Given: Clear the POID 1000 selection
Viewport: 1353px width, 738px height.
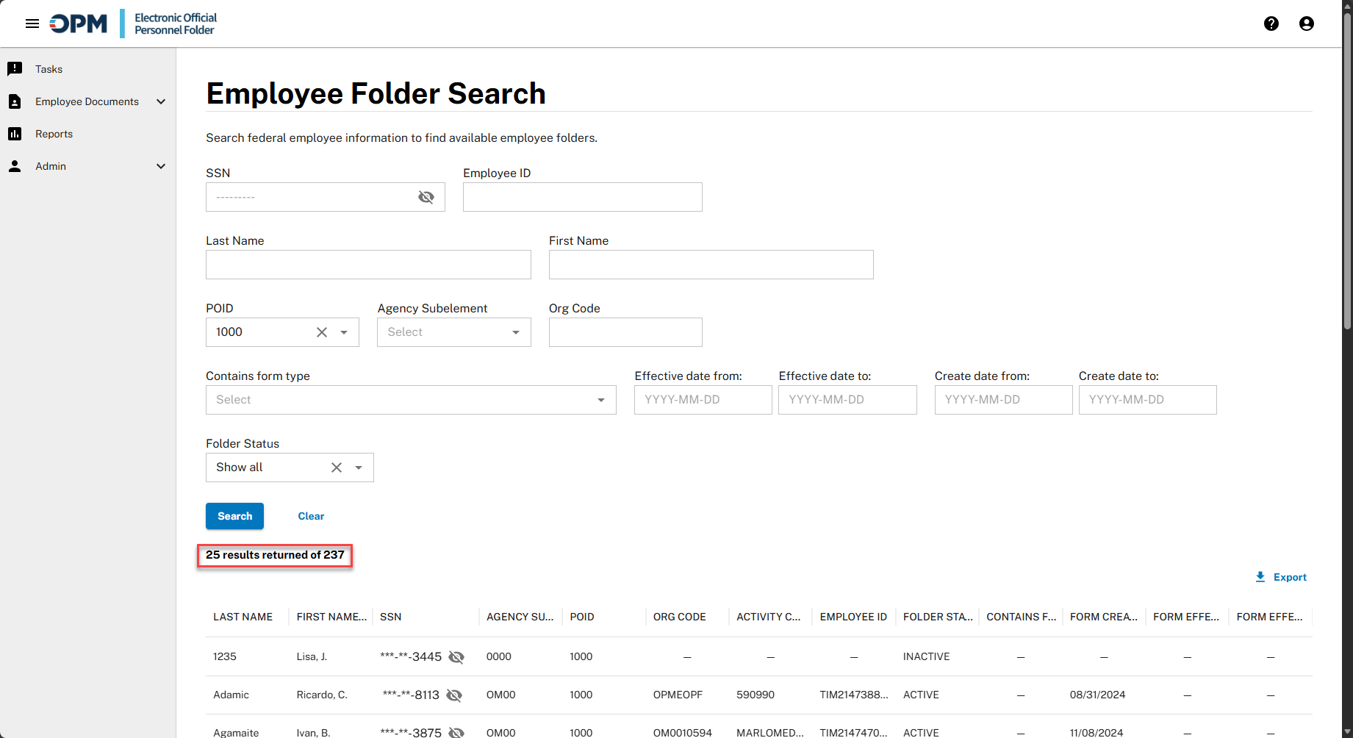Looking at the screenshot, I should click(x=322, y=332).
